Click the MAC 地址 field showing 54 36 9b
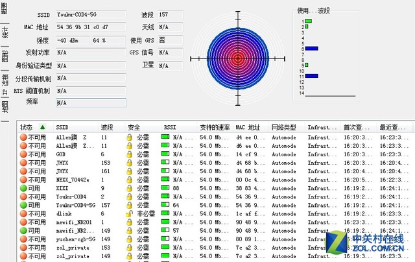The width and height of the screenshot is (415, 262). (91, 27)
